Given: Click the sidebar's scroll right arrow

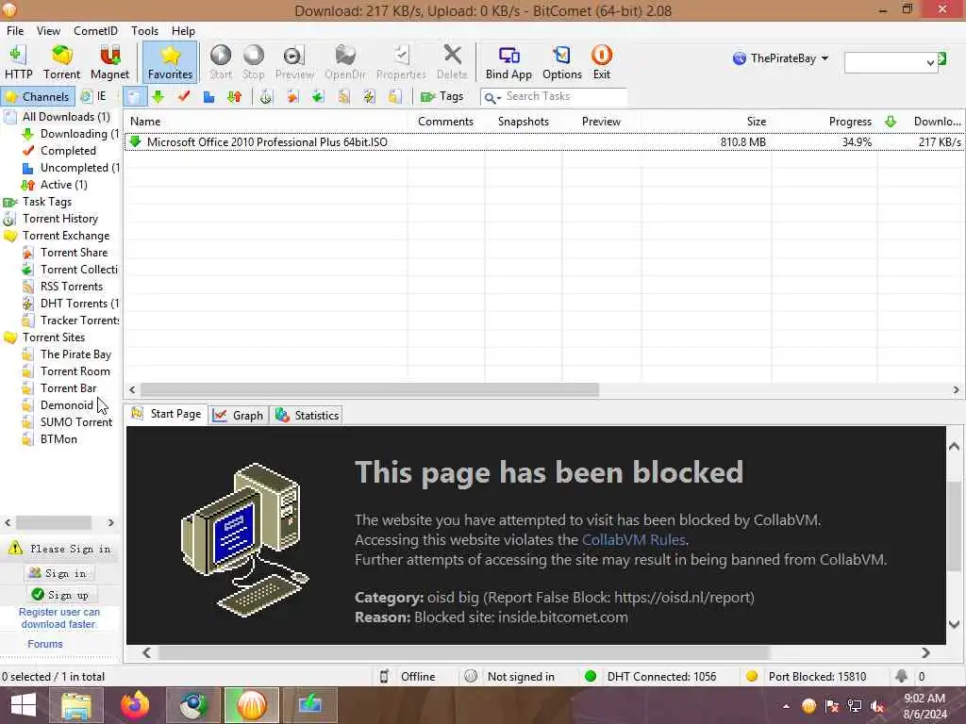Looking at the screenshot, I should click(111, 522).
